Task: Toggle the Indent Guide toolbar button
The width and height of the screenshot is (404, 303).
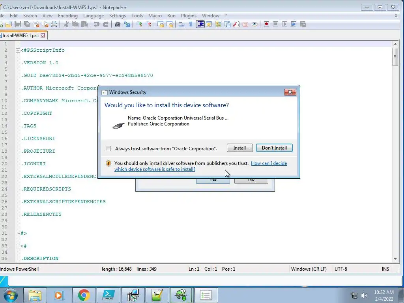Action: (200, 24)
